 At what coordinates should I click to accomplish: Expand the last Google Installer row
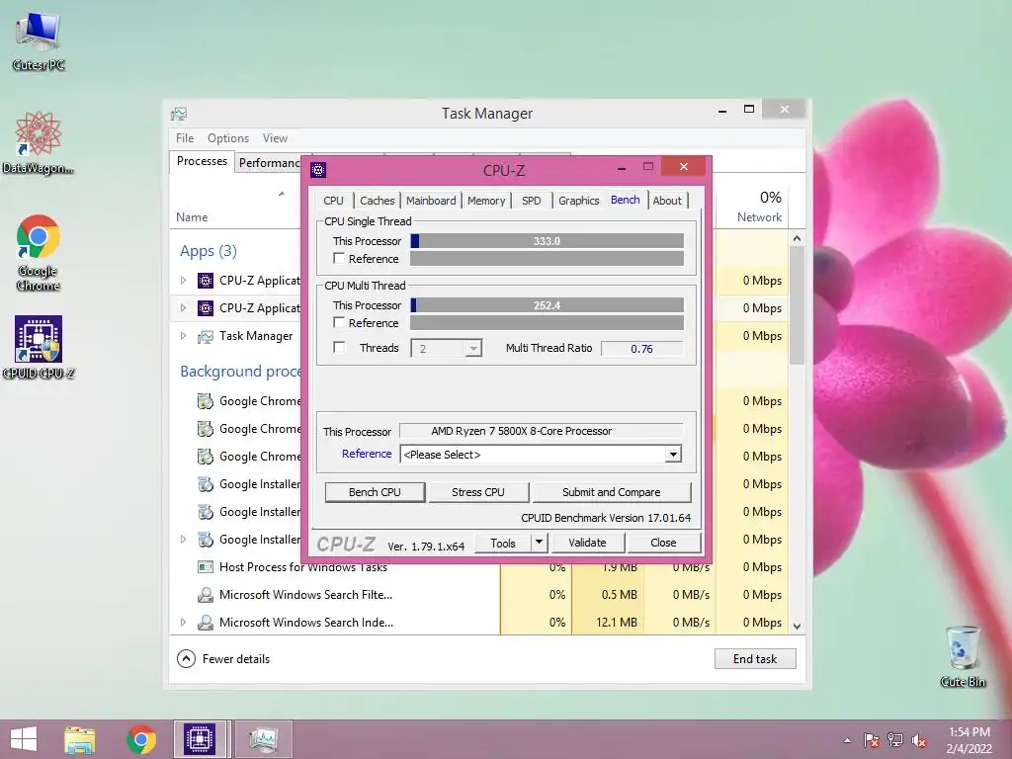[183, 540]
